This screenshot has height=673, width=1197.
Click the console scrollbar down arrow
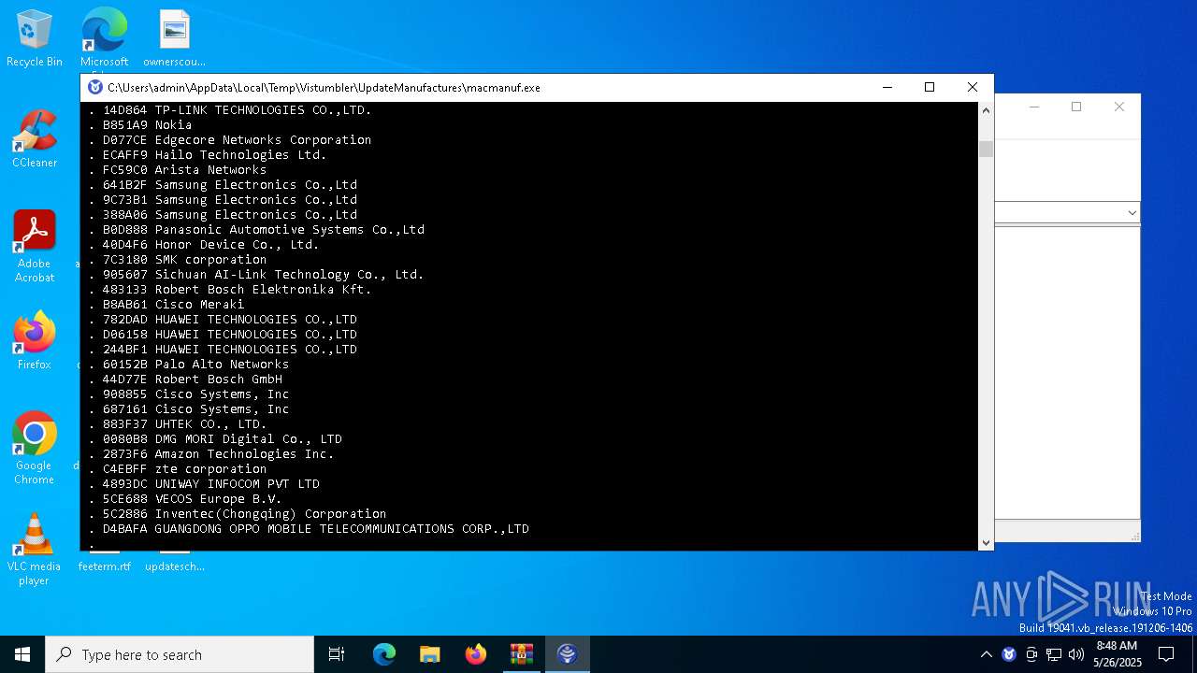click(x=986, y=542)
